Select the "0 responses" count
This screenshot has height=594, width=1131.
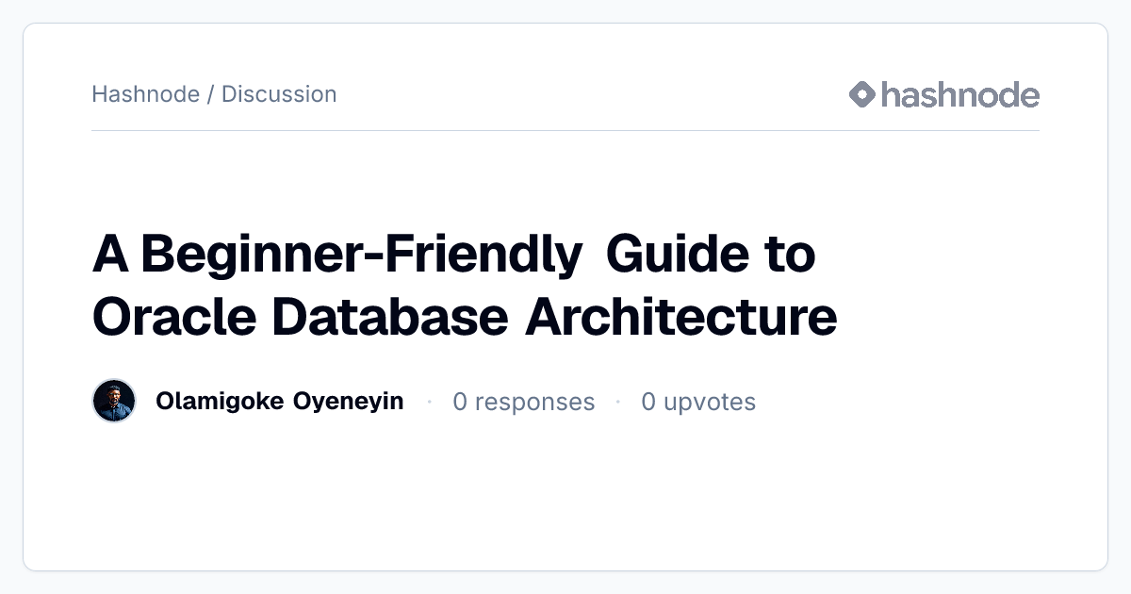coord(524,403)
